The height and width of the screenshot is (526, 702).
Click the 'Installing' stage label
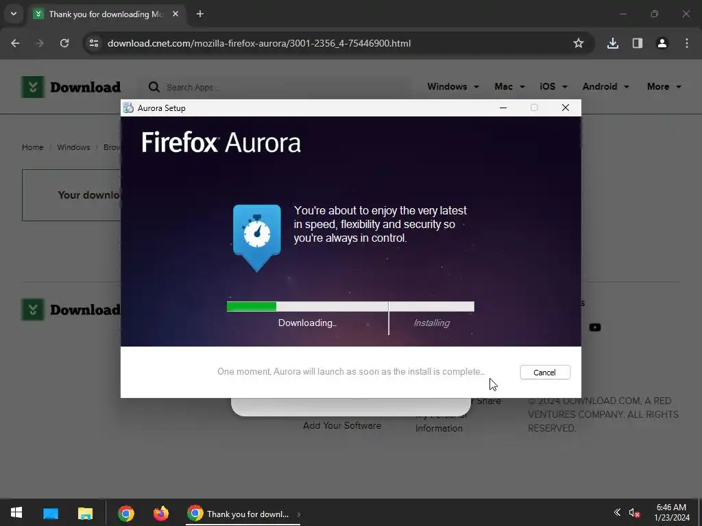[432, 323]
